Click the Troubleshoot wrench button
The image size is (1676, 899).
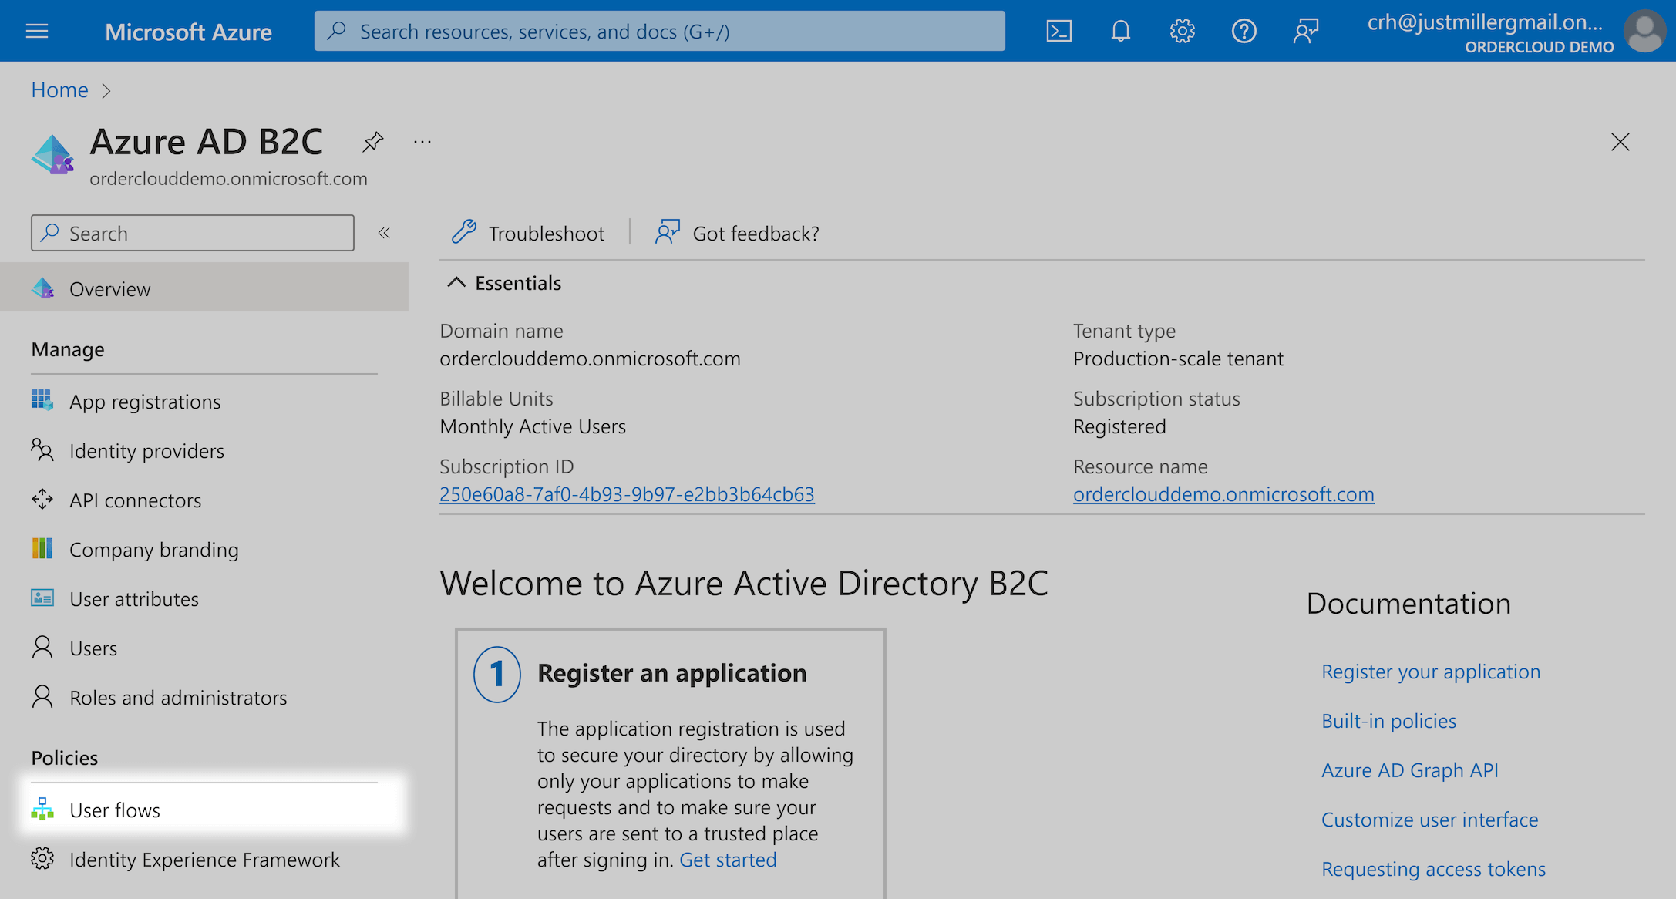(528, 233)
